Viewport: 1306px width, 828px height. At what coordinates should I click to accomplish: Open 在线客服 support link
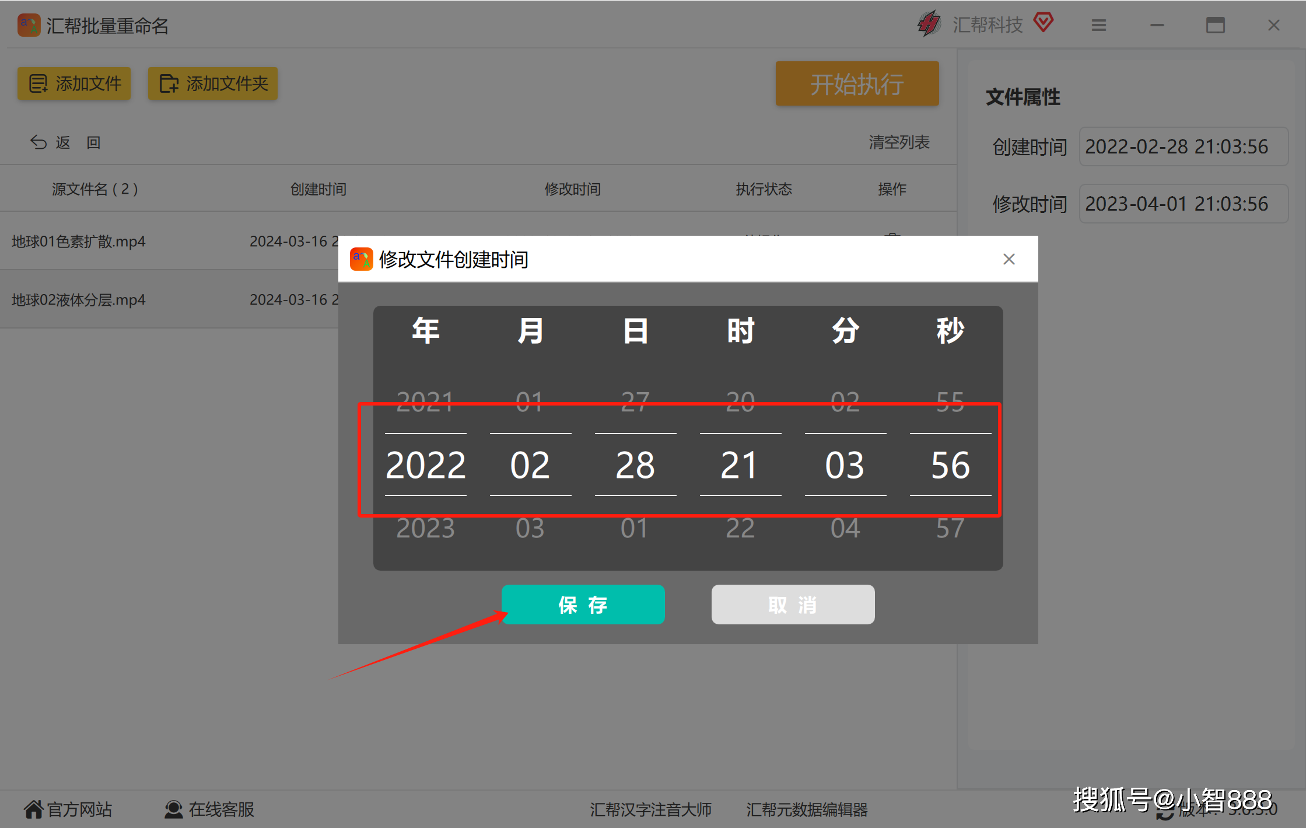click(x=209, y=809)
